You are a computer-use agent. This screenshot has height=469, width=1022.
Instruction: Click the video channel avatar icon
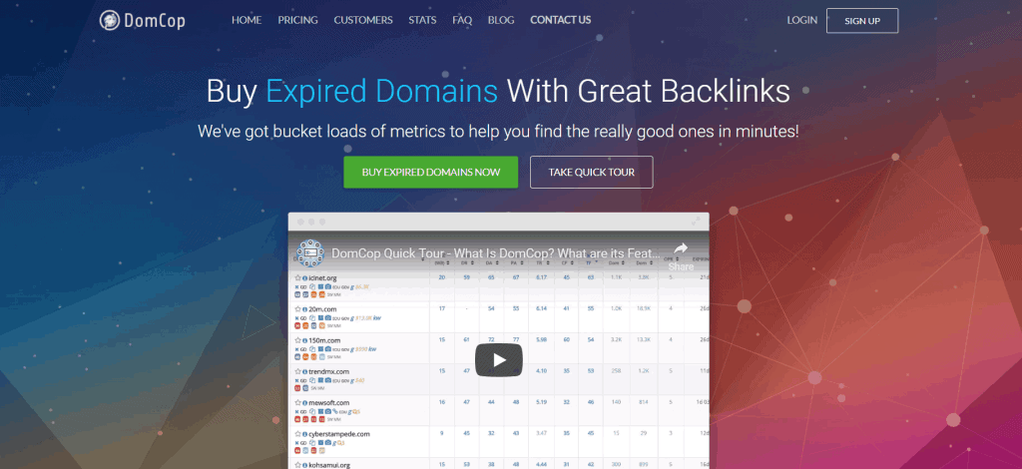[x=310, y=253]
